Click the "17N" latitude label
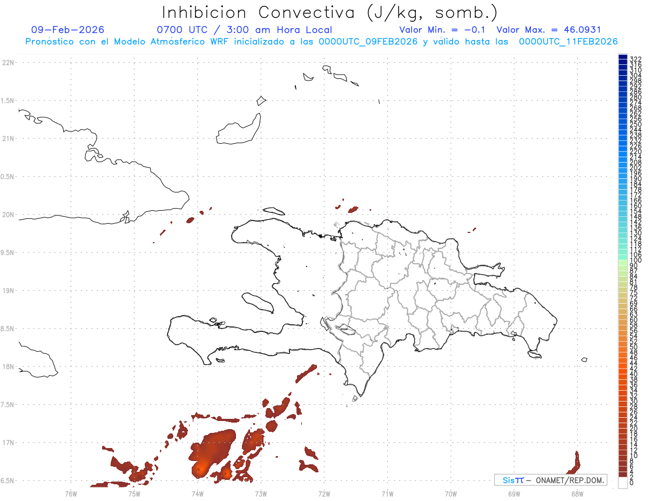This screenshot has height=501, width=648. coord(8,443)
